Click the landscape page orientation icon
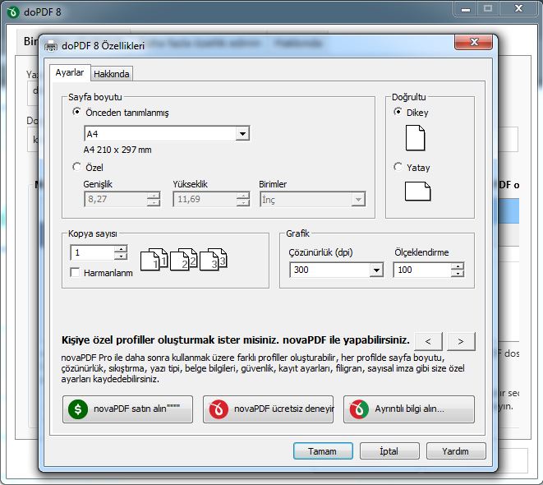 click(417, 192)
